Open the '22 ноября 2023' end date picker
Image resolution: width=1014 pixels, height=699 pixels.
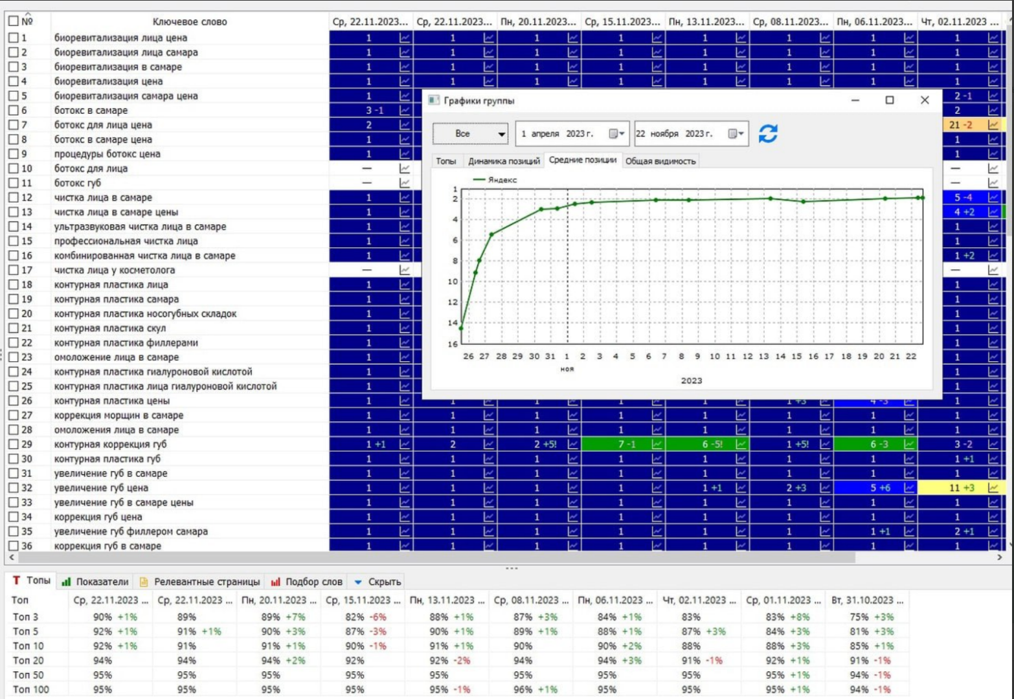735,134
